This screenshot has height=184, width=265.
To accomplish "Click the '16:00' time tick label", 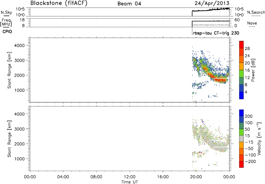I will tap(163, 177).
